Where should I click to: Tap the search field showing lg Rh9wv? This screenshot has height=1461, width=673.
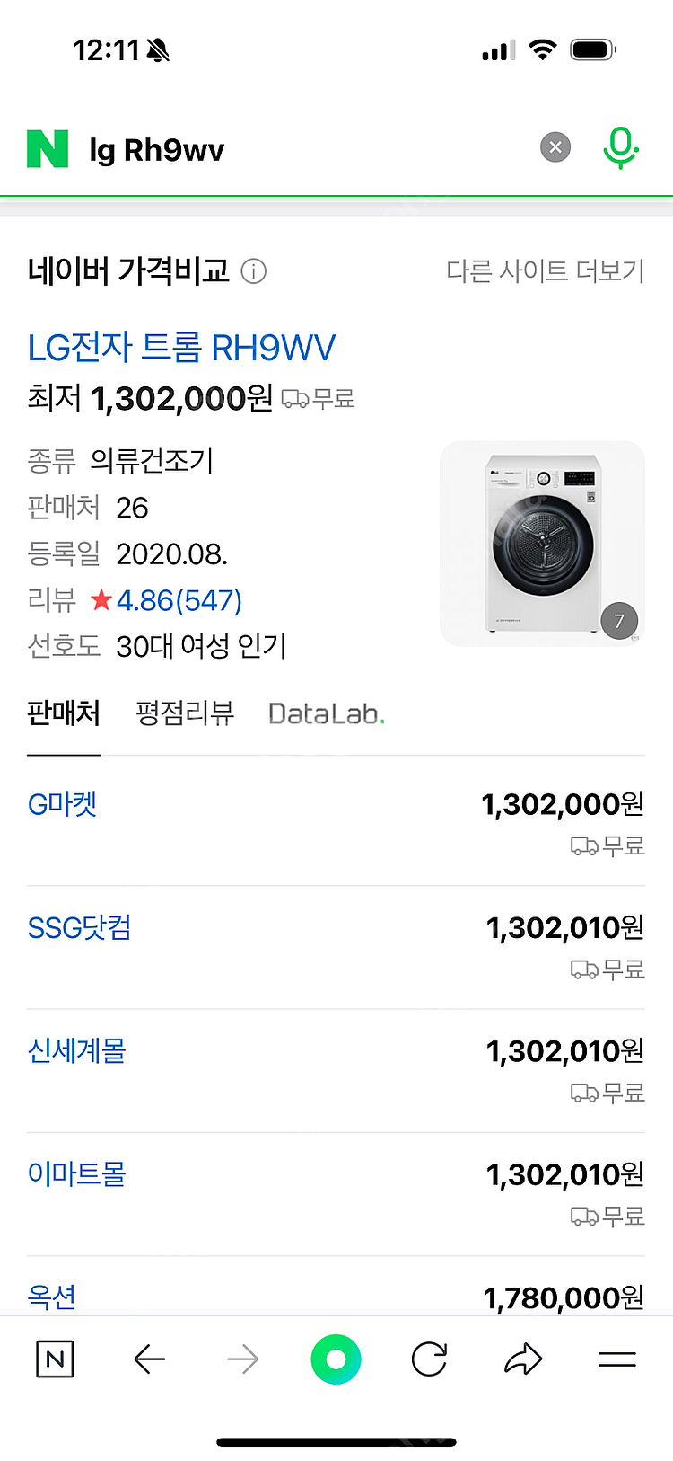pyautogui.click(x=305, y=149)
